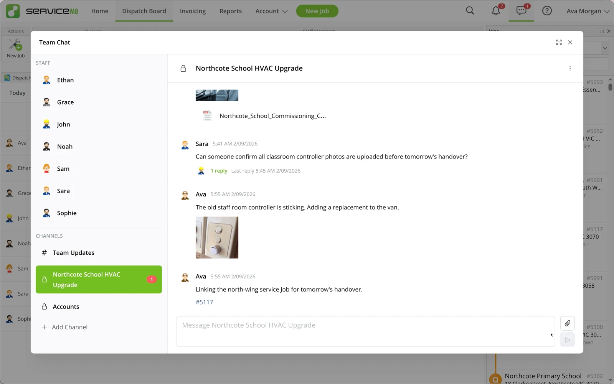Open chat with Ethan
The width and height of the screenshot is (614, 384).
click(x=99, y=80)
